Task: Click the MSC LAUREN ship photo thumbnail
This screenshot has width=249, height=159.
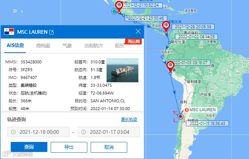Action: click(x=122, y=70)
